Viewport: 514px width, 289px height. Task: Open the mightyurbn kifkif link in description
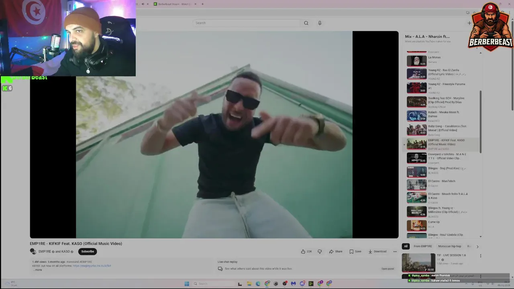92,266
